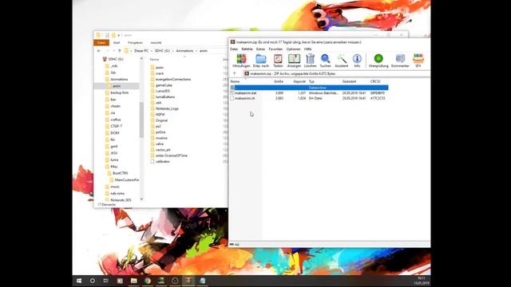
Task: Select makeanim.sh in the archive
Action: point(244,98)
